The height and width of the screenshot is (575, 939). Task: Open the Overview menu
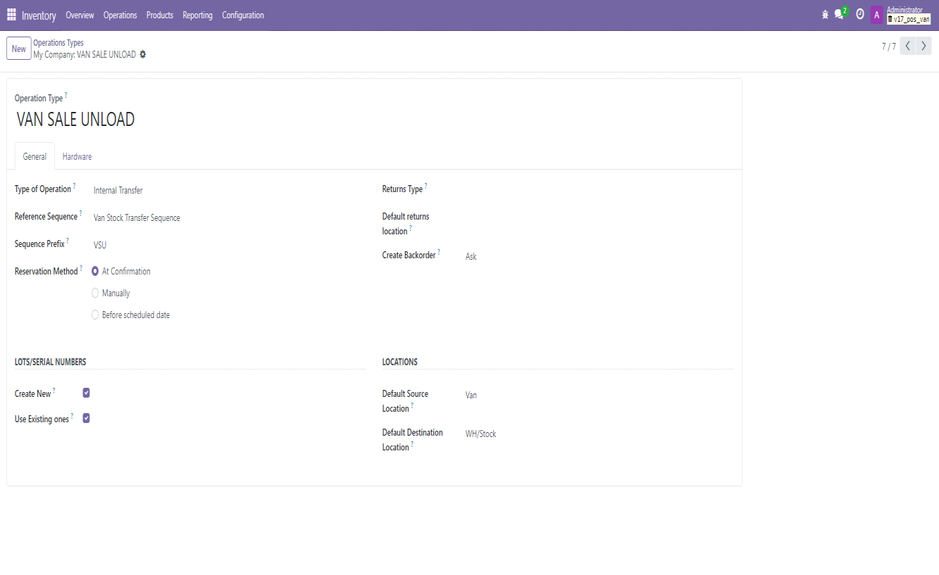pyautogui.click(x=80, y=15)
